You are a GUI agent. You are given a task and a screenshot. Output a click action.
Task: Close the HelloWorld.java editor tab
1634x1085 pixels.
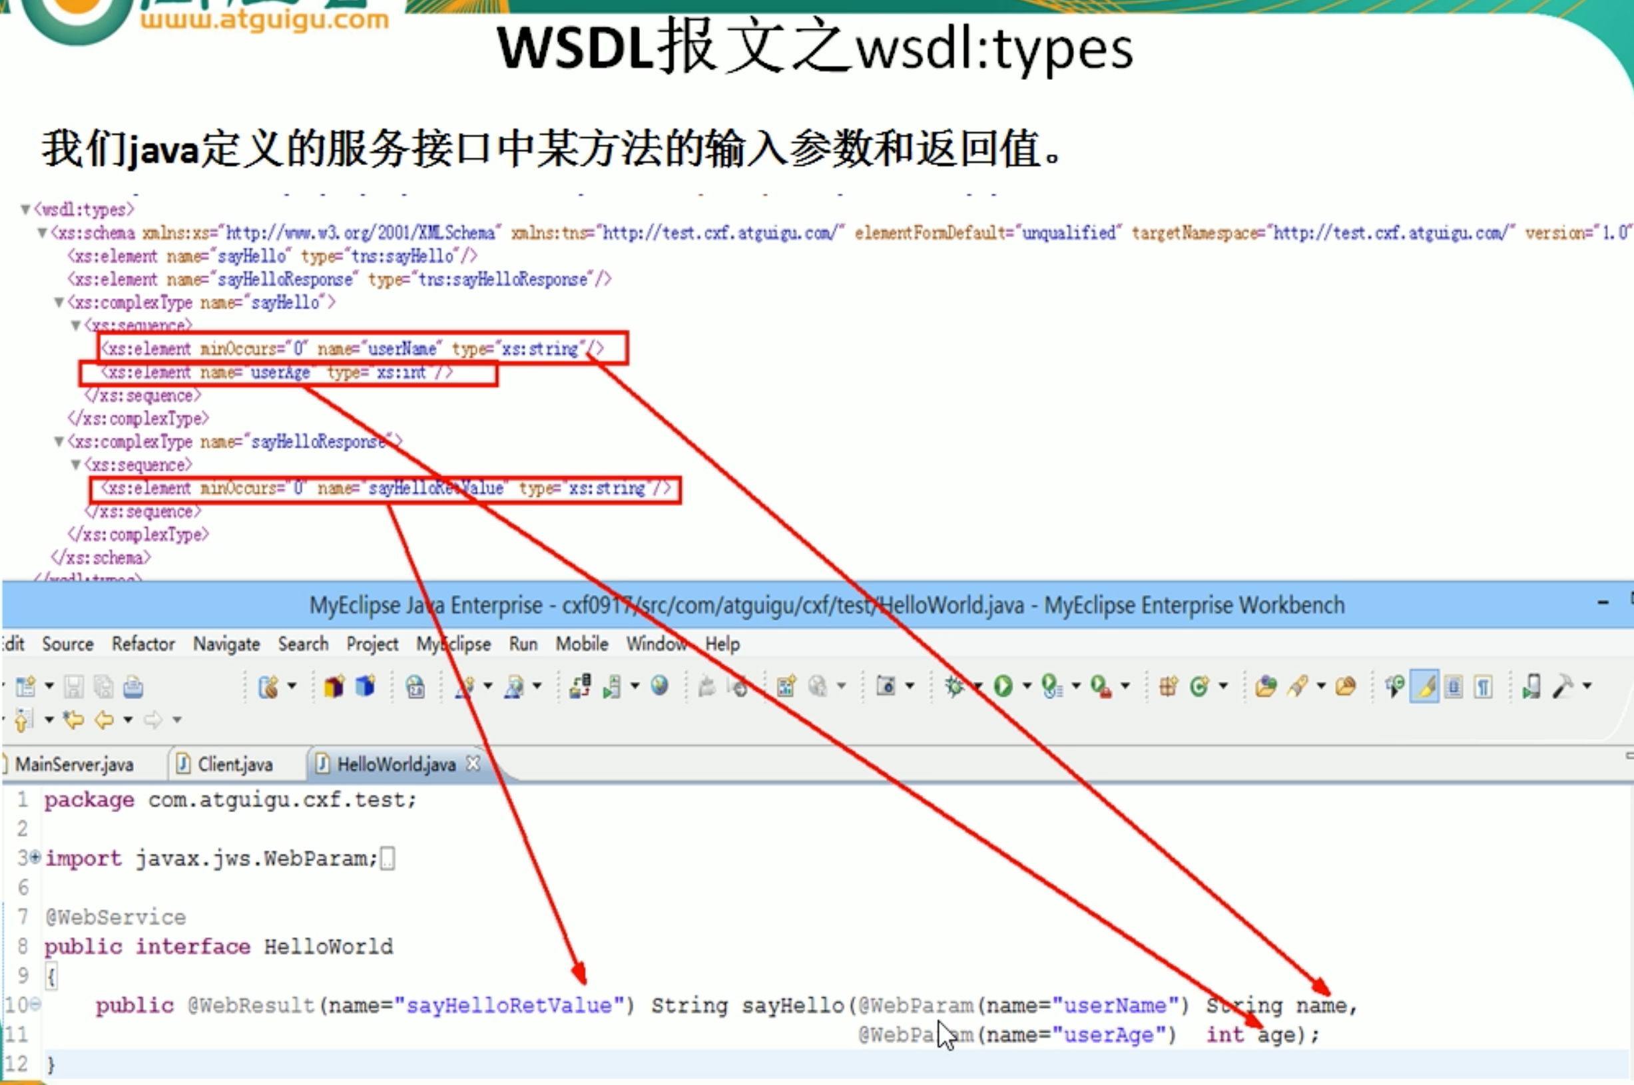473,763
